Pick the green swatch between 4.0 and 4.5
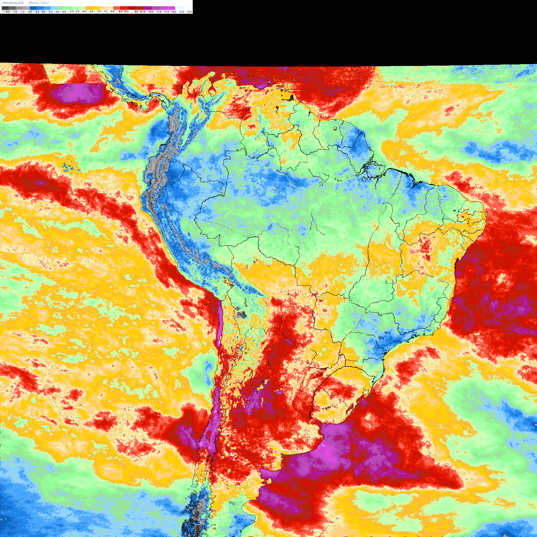537x537 pixels. [x=61, y=8]
